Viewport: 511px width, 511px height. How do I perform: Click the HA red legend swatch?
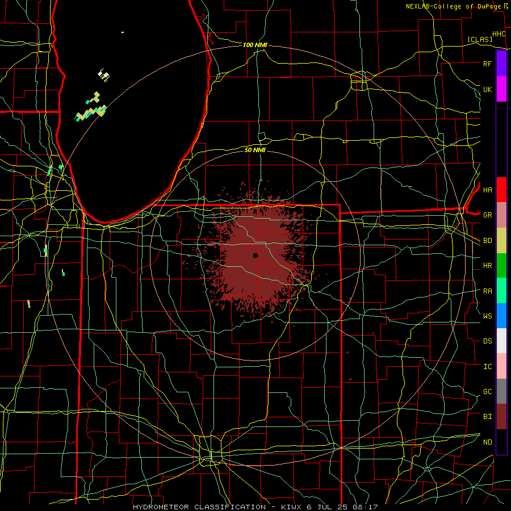click(501, 190)
